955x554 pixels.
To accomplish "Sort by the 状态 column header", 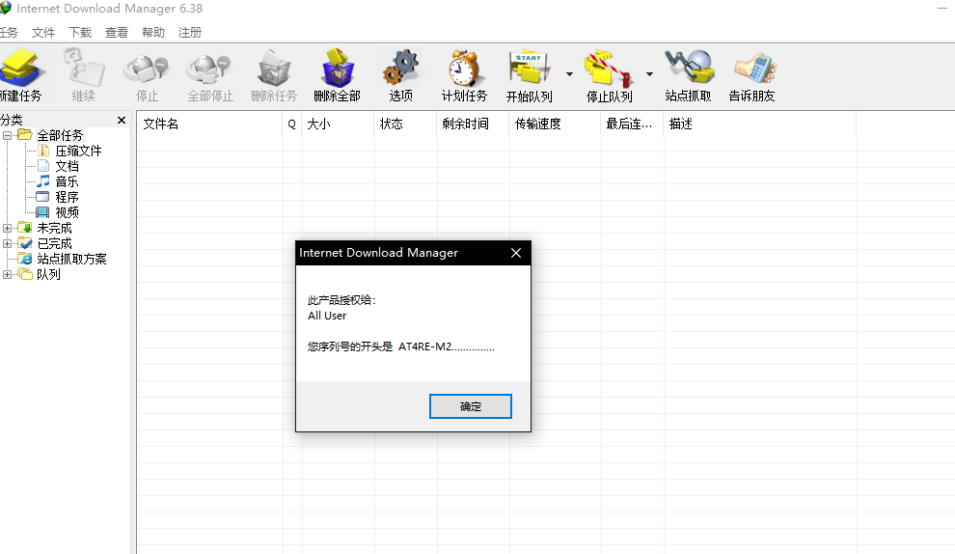I will (x=405, y=124).
